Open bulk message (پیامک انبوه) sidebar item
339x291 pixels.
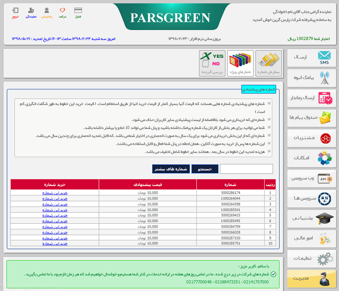311,78
